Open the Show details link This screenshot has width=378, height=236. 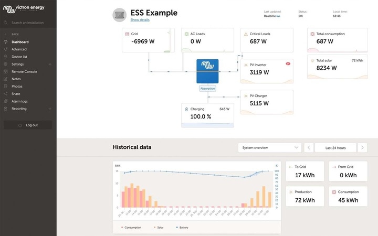tap(140, 20)
